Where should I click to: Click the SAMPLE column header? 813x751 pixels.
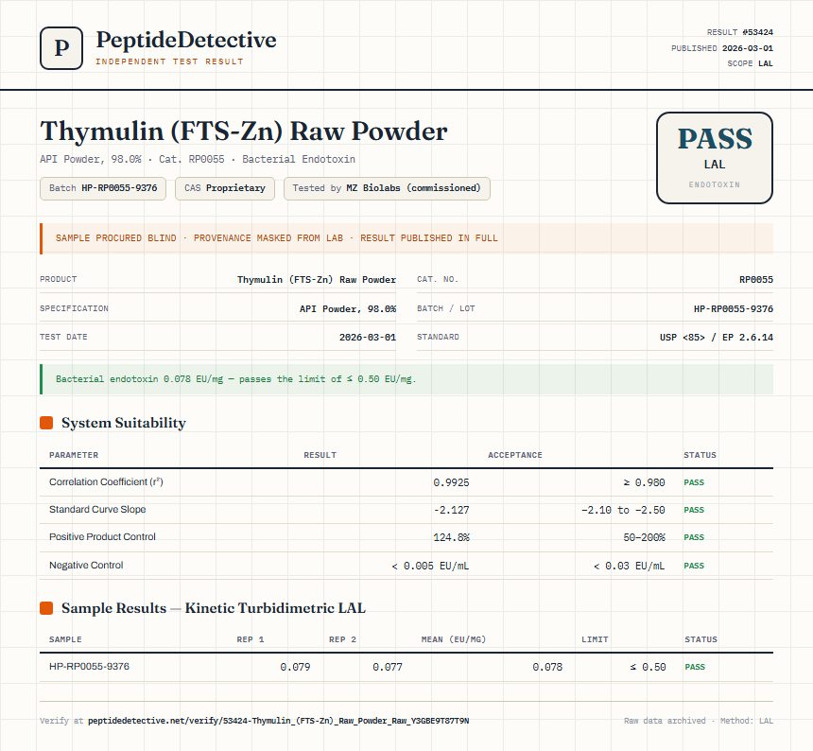[65, 639]
